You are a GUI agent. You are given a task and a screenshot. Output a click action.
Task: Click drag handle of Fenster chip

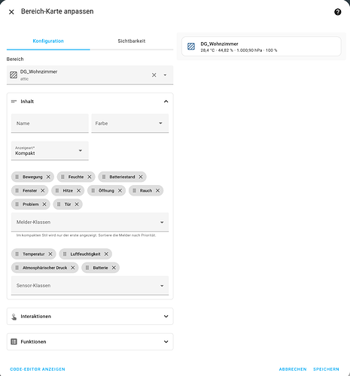tap(17, 191)
